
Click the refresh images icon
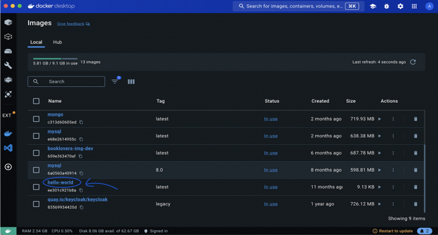point(413,62)
